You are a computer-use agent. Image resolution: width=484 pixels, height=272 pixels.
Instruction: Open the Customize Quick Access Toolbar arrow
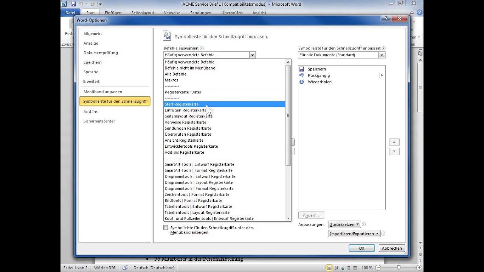pos(100,5)
